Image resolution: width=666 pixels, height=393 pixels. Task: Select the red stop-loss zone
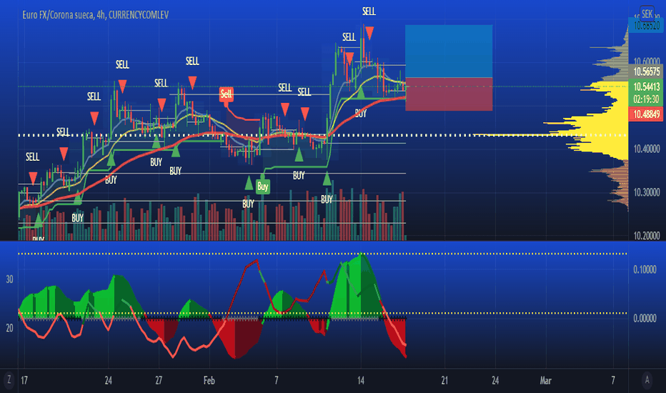[x=449, y=94]
